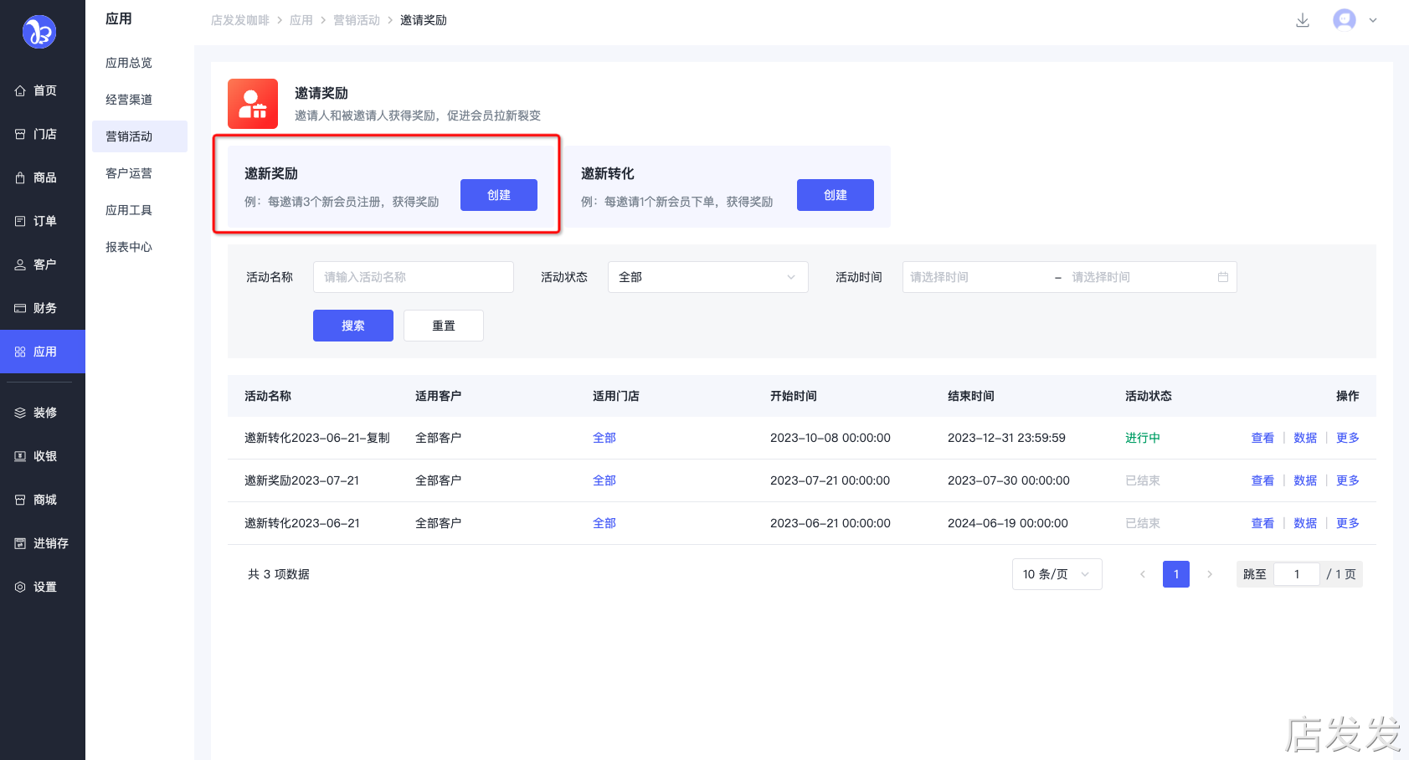Click the 应用 grid icon
The image size is (1409, 760).
20,352
